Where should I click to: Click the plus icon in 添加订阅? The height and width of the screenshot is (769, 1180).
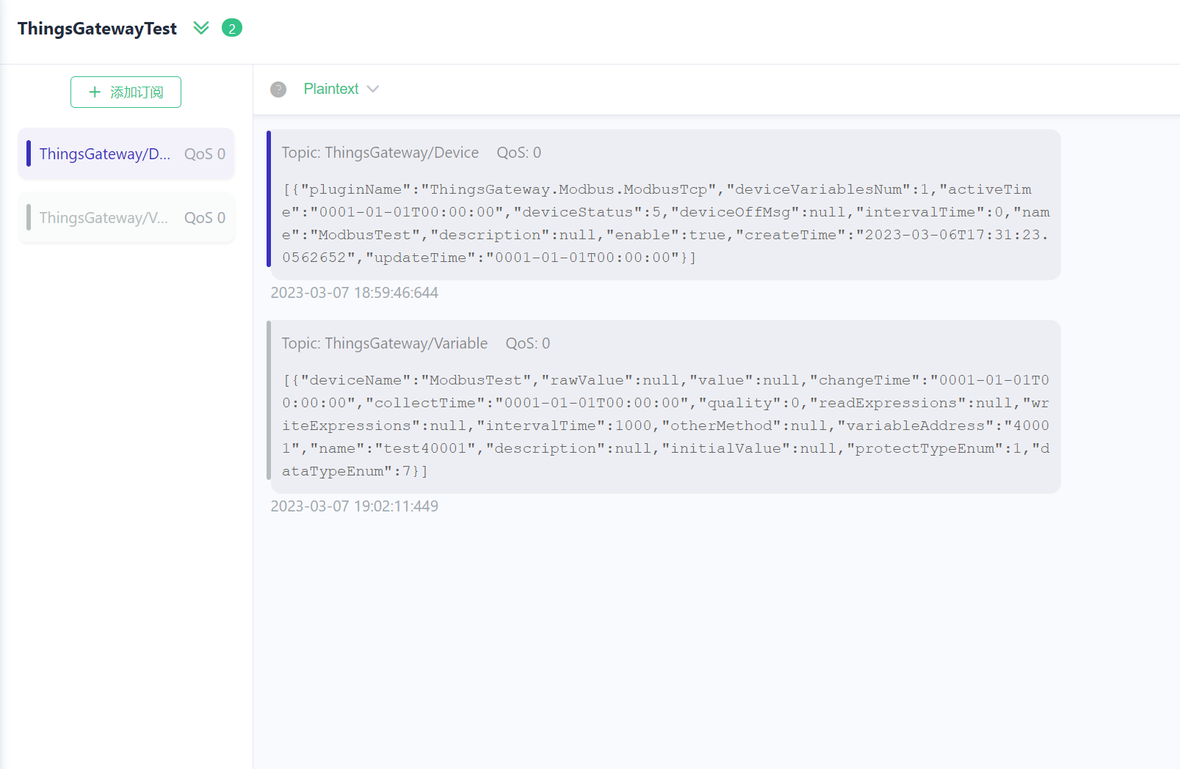click(95, 92)
